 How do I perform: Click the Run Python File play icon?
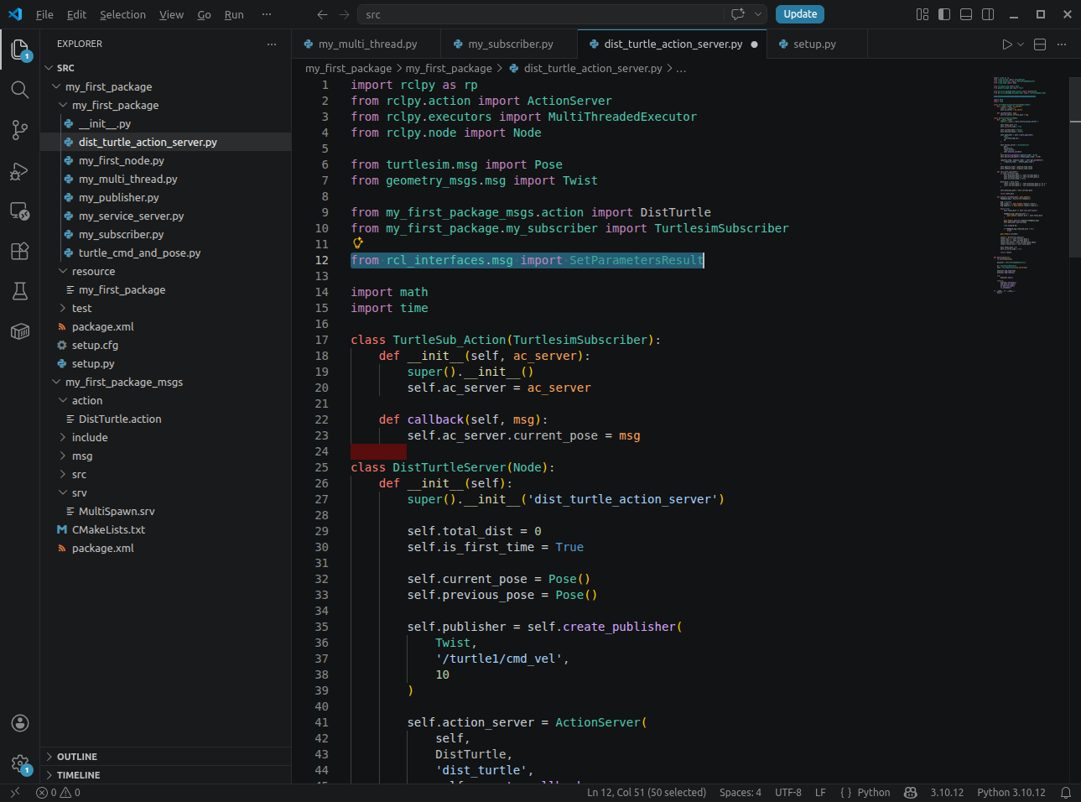pos(1007,44)
